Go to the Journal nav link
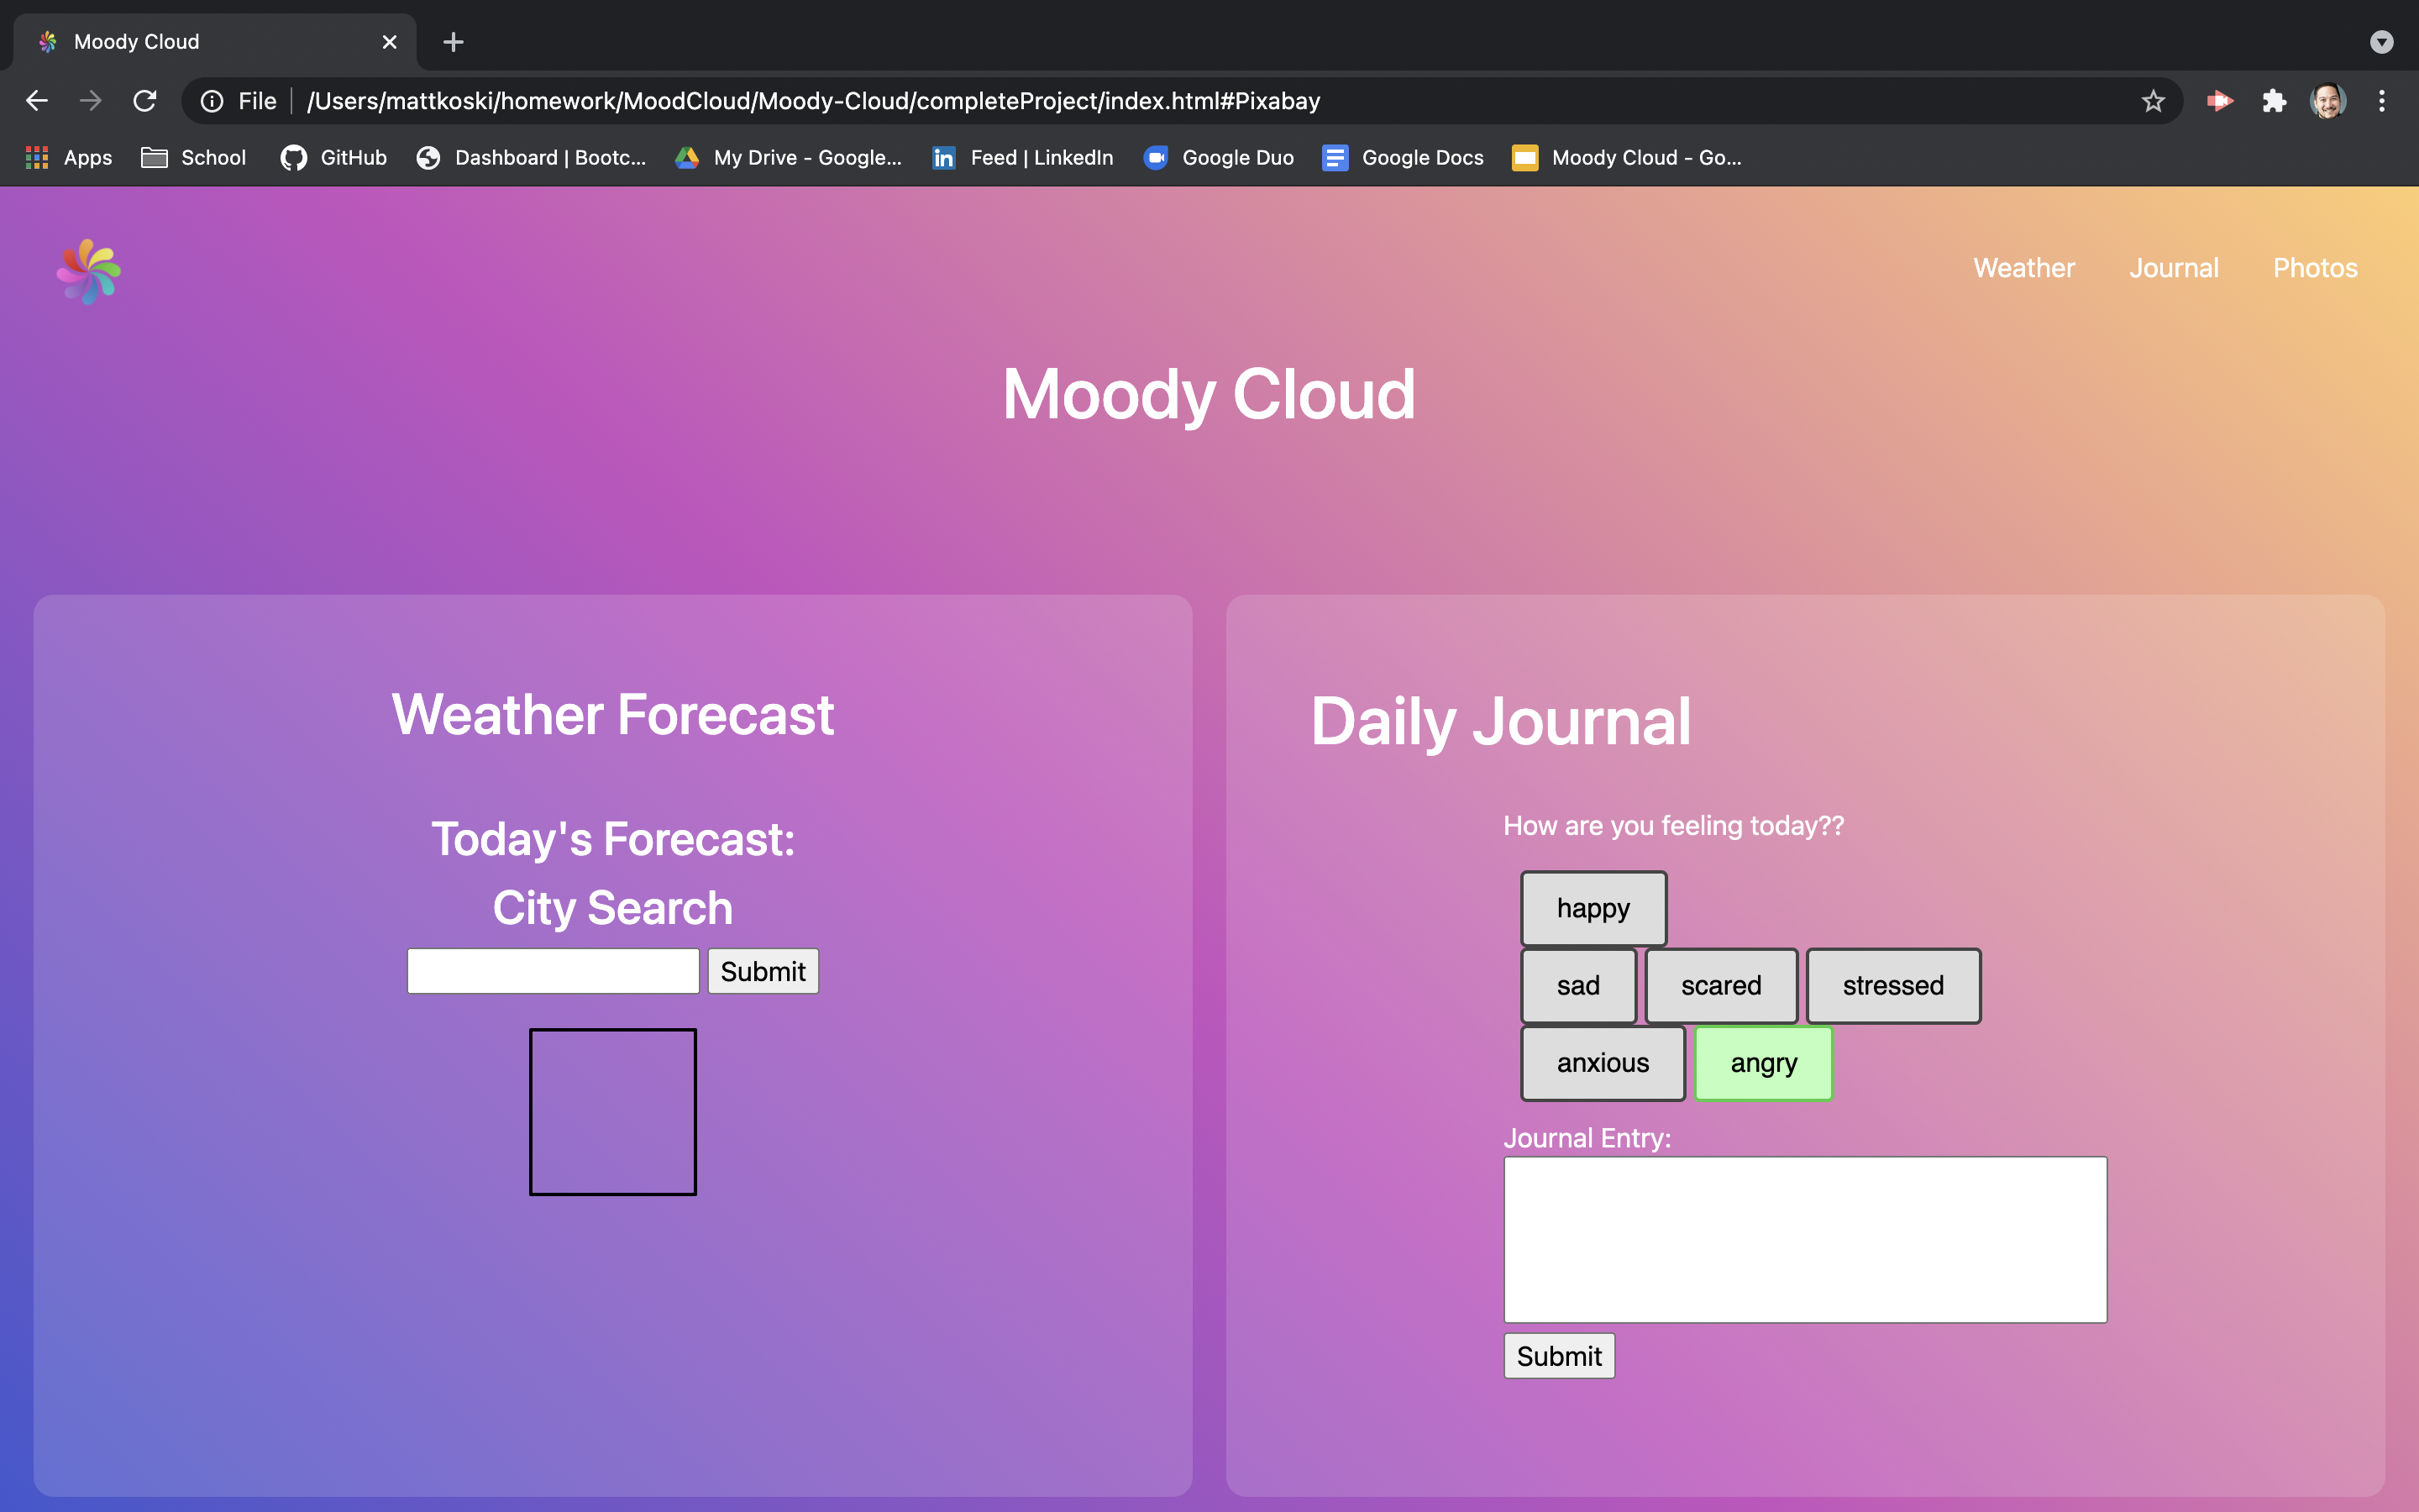This screenshot has height=1512, width=2419. pos(2174,268)
